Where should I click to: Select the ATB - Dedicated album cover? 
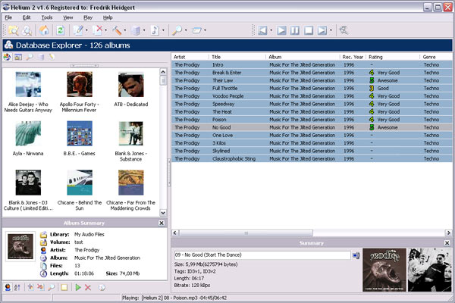point(131,84)
